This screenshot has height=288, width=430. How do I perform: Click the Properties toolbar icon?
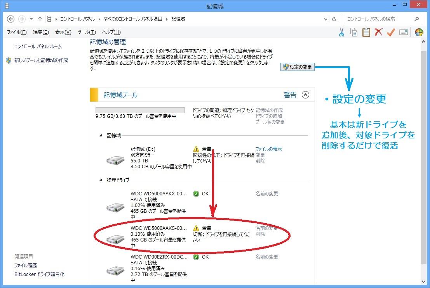click(404, 32)
